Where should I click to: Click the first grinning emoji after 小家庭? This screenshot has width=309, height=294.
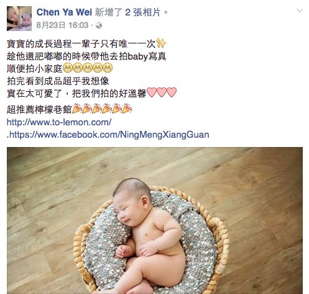(x=67, y=68)
